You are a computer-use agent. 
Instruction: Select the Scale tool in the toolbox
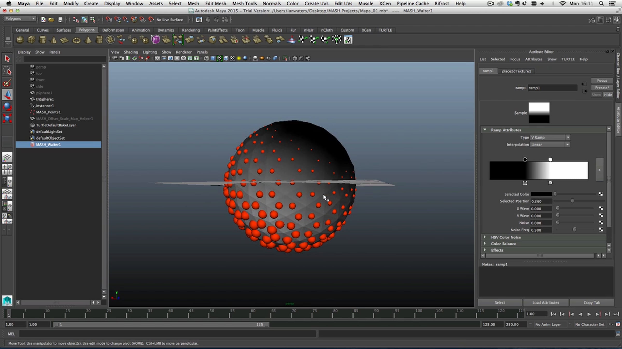(7, 118)
